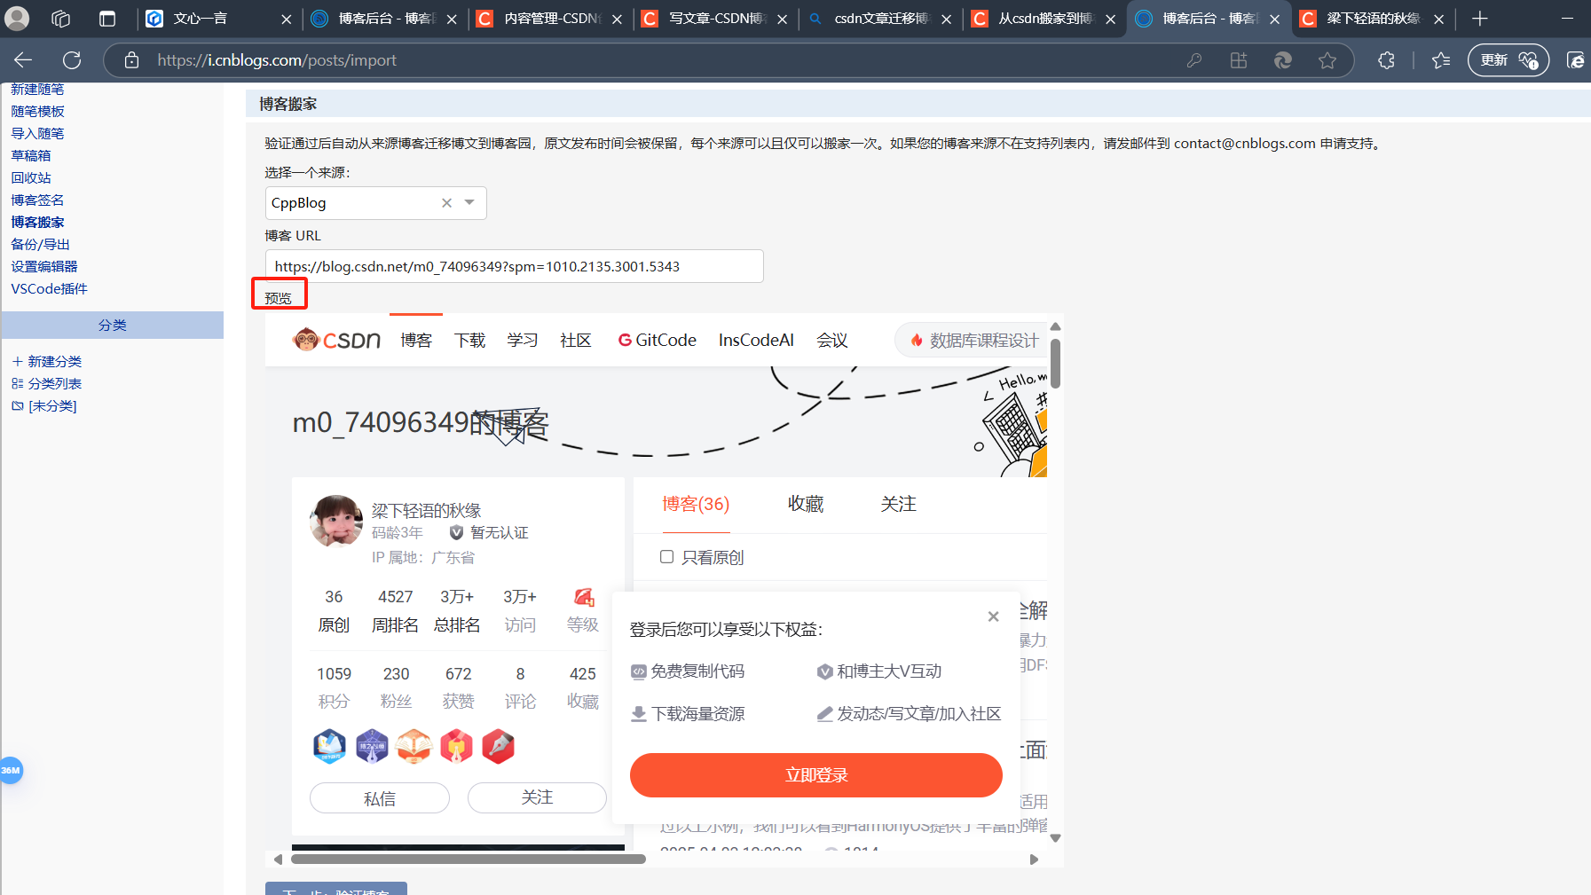Open 学习 in CSDN navigation
Image resolution: width=1591 pixels, height=895 pixels.
point(523,340)
